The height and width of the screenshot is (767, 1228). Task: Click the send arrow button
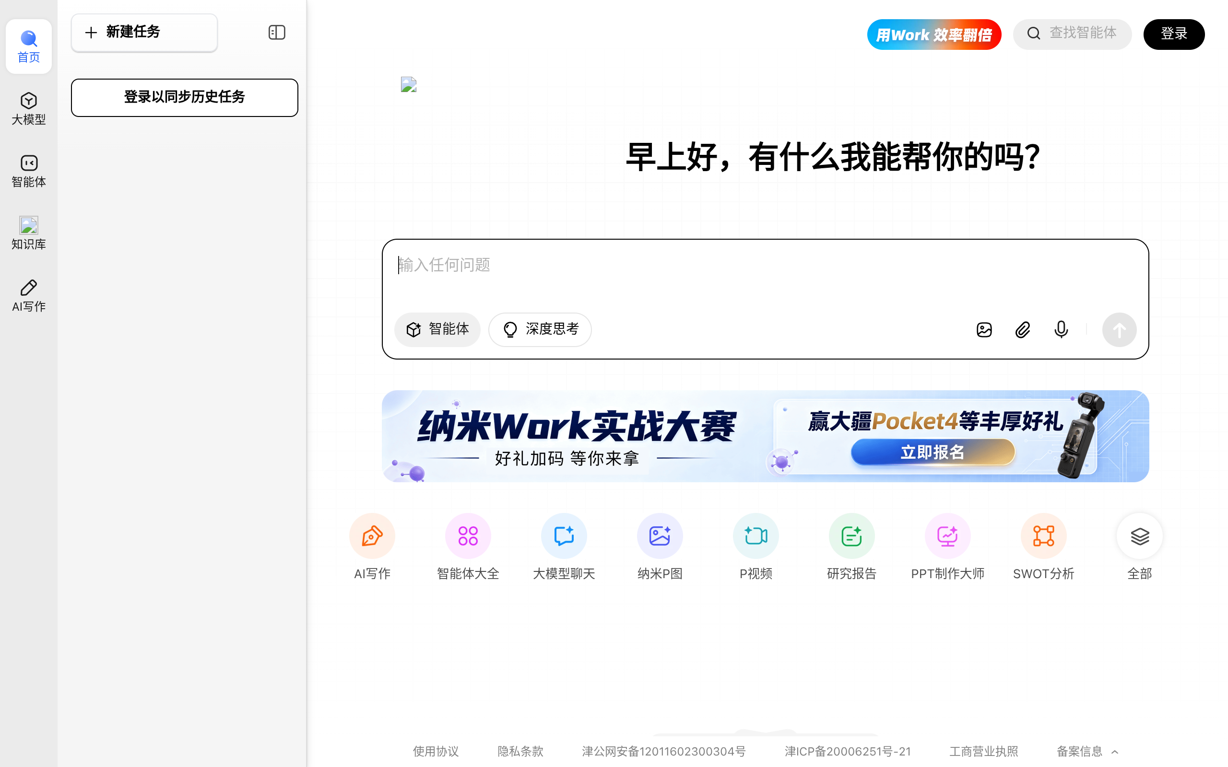point(1119,330)
